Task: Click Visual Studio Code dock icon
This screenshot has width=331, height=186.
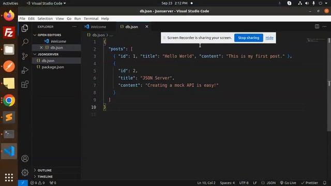Action: coord(9,151)
